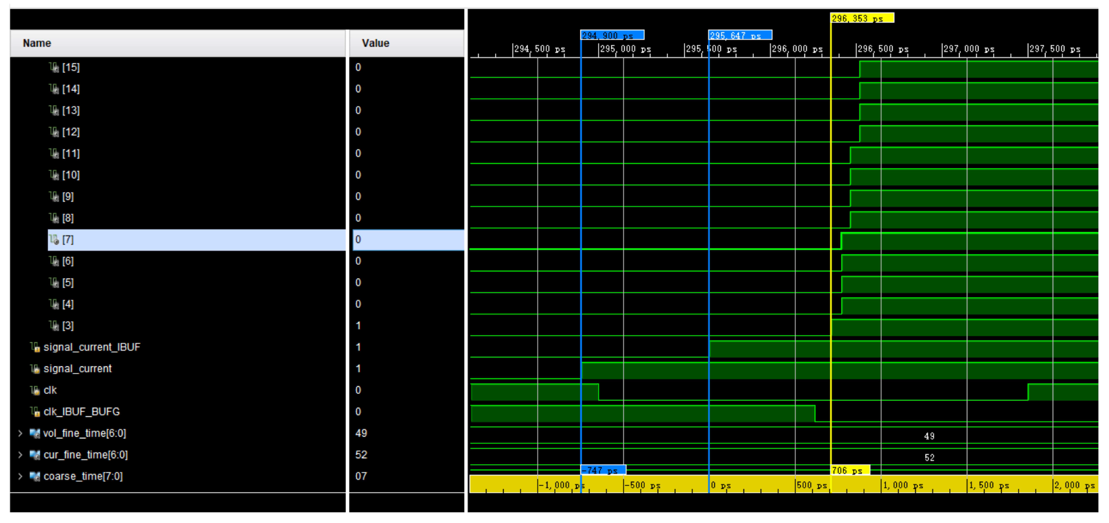Expand the vol_fine_time[6:0] bus
1109x523 pixels.
(20, 433)
